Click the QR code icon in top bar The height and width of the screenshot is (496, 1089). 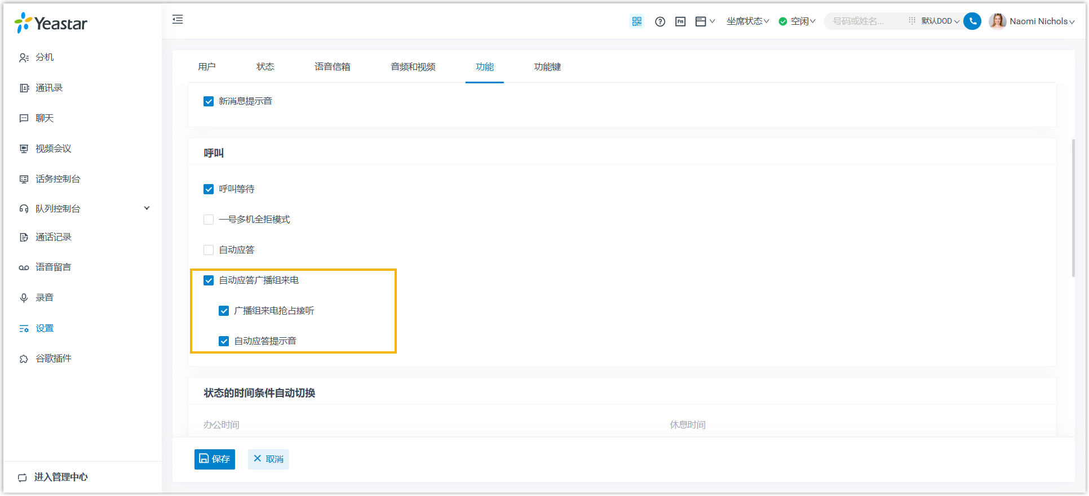click(636, 21)
